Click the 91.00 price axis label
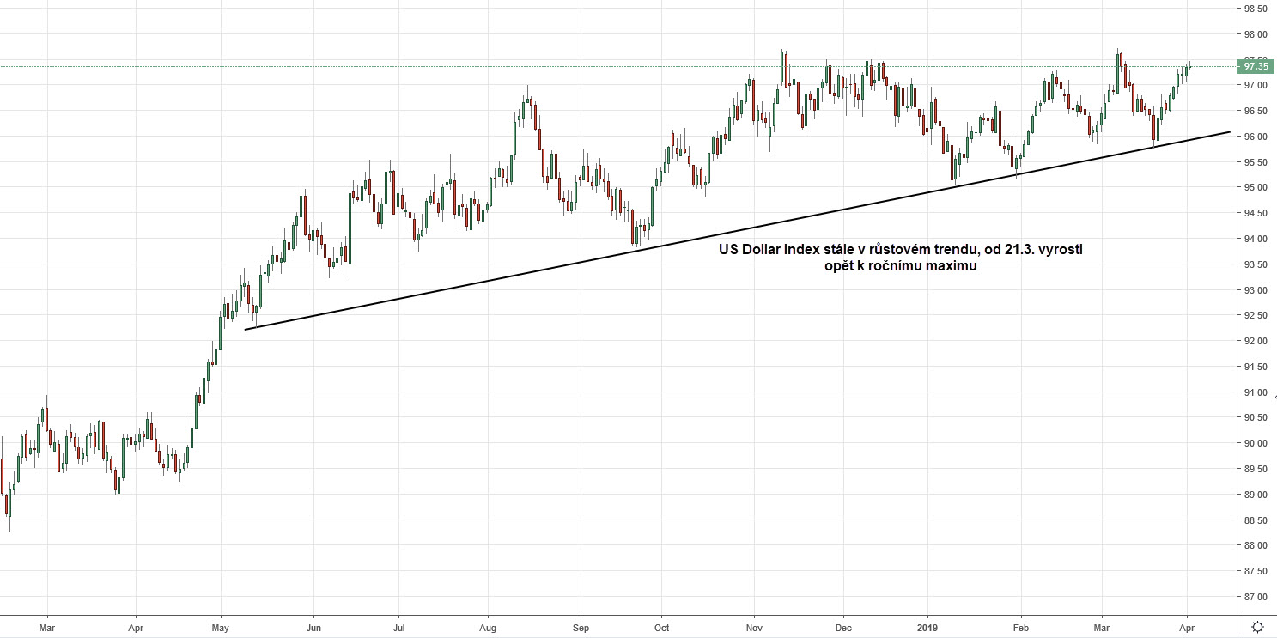Image resolution: width=1277 pixels, height=638 pixels. [x=1255, y=392]
